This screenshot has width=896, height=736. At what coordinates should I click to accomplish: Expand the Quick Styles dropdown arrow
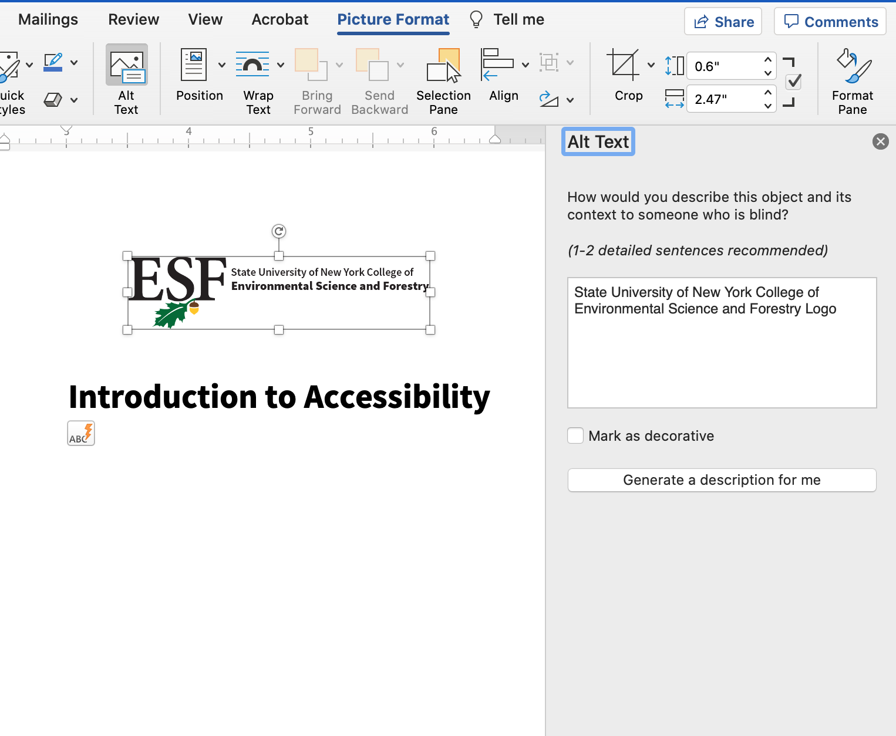pyautogui.click(x=29, y=65)
